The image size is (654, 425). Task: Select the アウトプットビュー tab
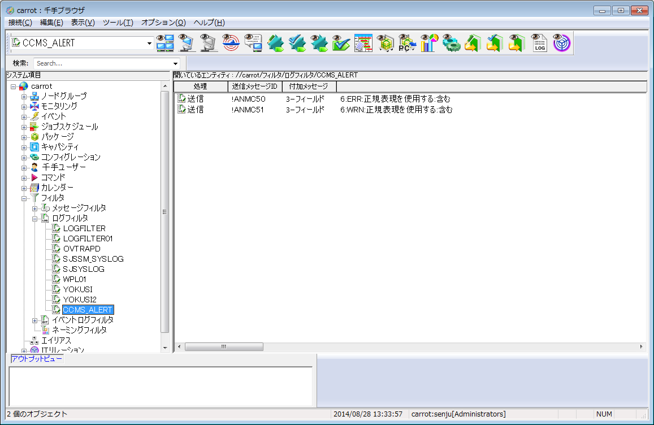coord(37,359)
